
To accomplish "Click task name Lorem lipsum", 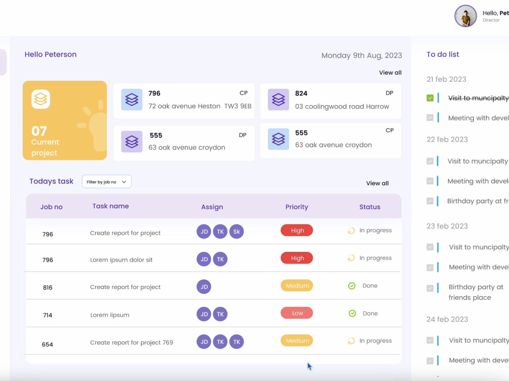I will tap(110, 315).
